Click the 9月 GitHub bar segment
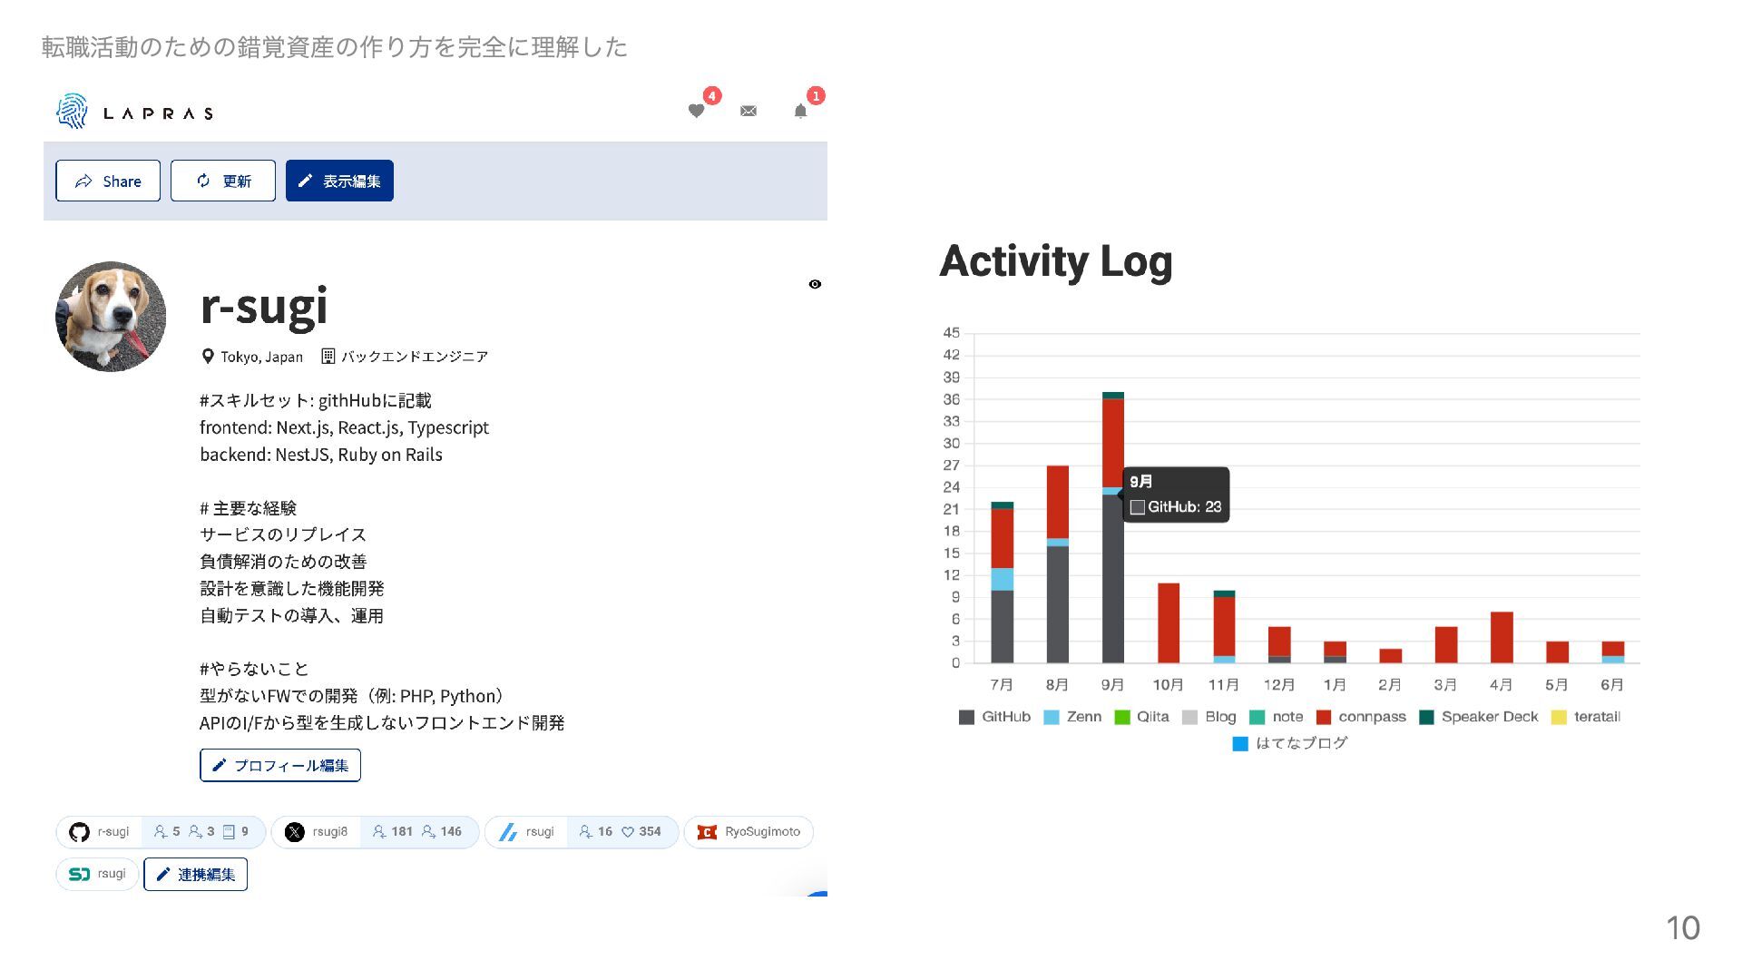1742x980 pixels. click(1113, 578)
